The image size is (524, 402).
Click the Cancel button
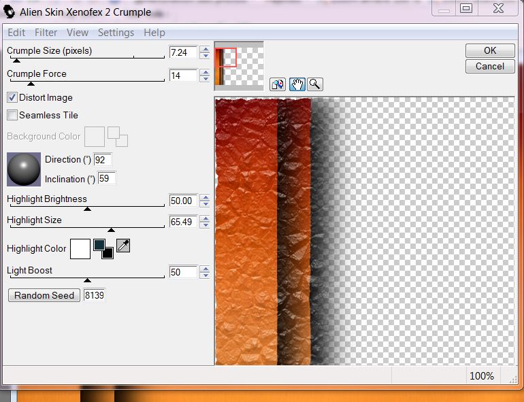pos(490,66)
